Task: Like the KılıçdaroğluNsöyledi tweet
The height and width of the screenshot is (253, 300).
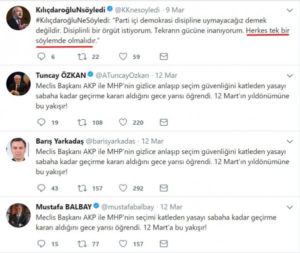Action: [123, 56]
